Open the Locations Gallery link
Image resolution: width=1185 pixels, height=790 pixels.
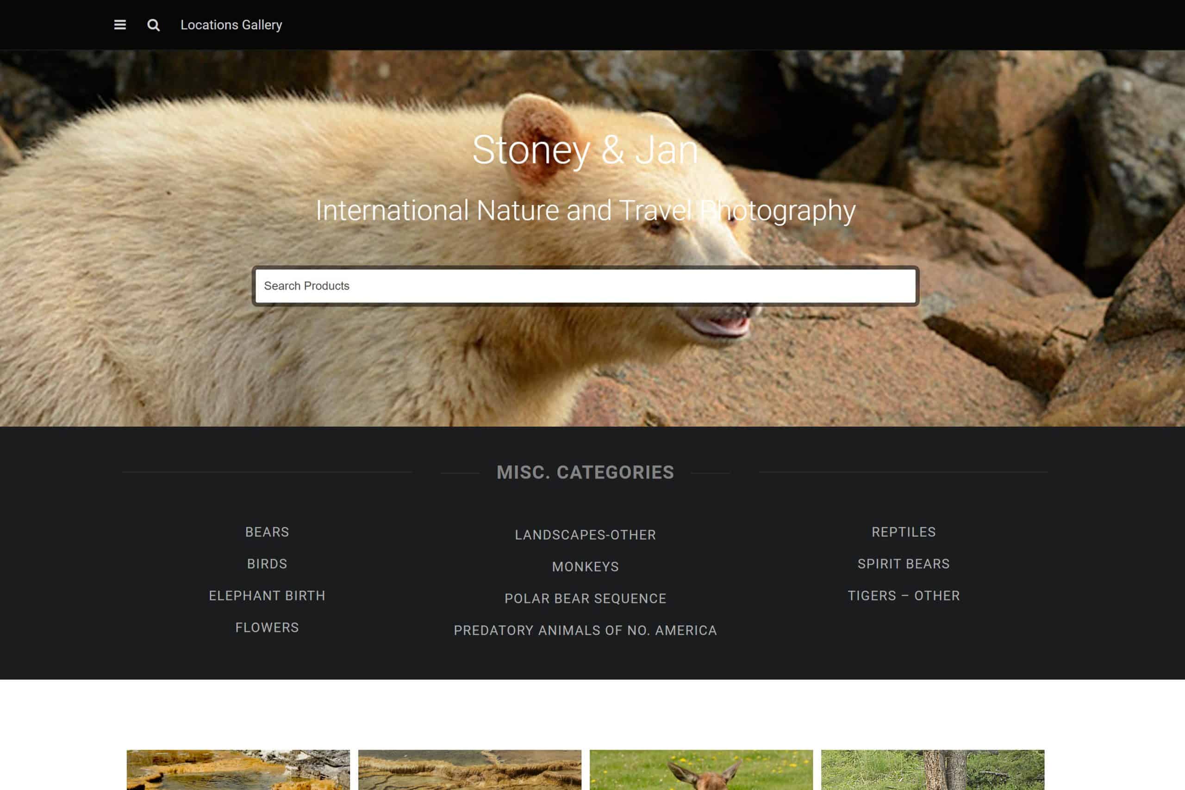231,25
